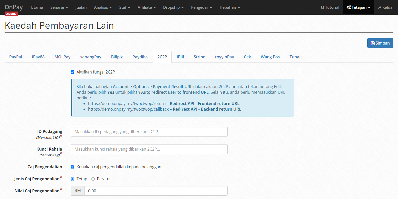The height and width of the screenshot is (199, 398).
Task: Open the Hebahan dropdown menu
Action: point(229,7)
